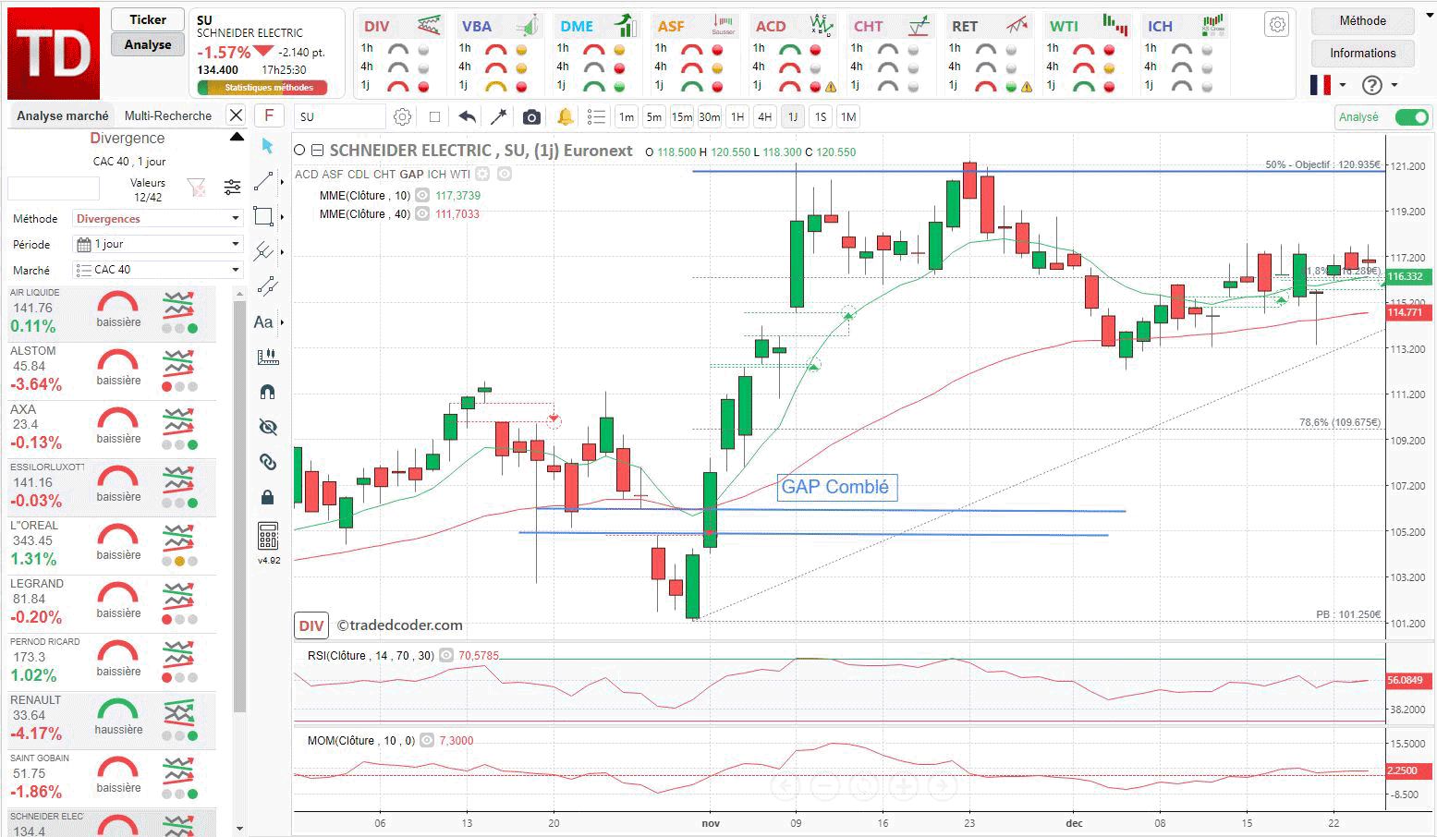
Task: Open the bulleted list icon in toolbar
Action: pyautogui.click(x=596, y=117)
